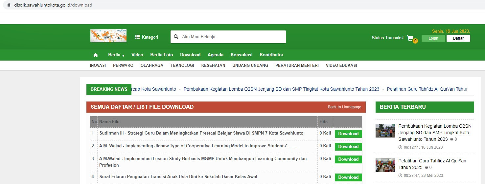The width and height of the screenshot is (485, 184).
Task: Click the site logo image
Action: click(x=108, y=36)
